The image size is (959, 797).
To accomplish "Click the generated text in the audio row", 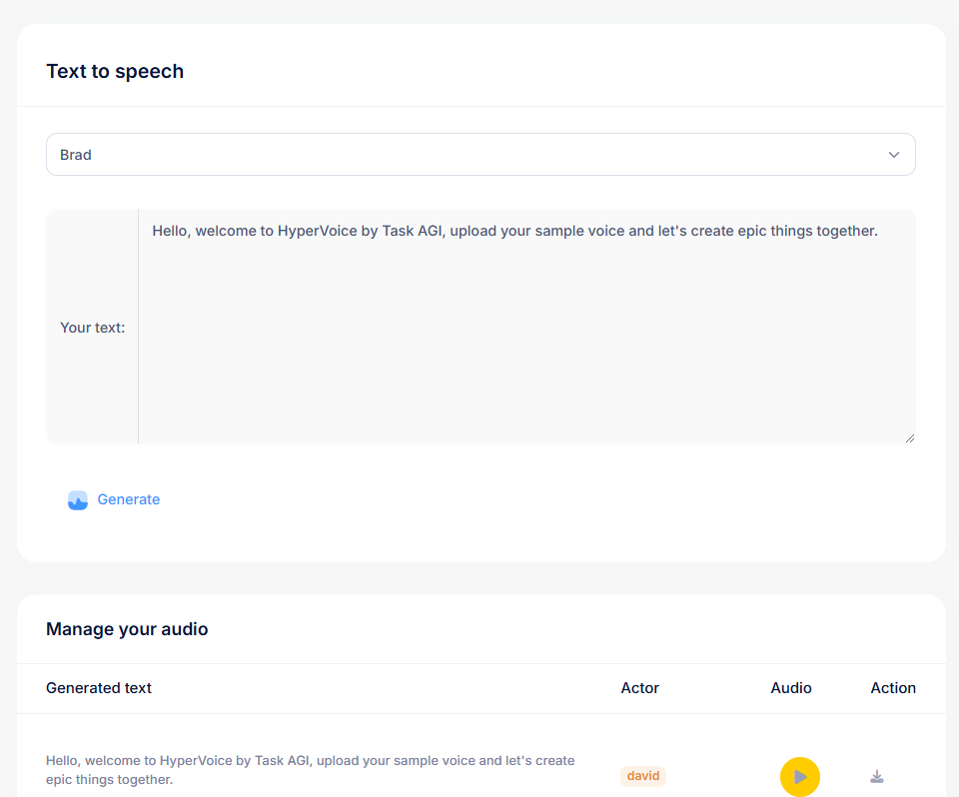I will [310, 769].
